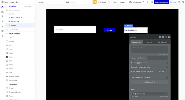185x100 pixels.
Task: Click the Canvas placeholder input field
Action: click(157, 58)
